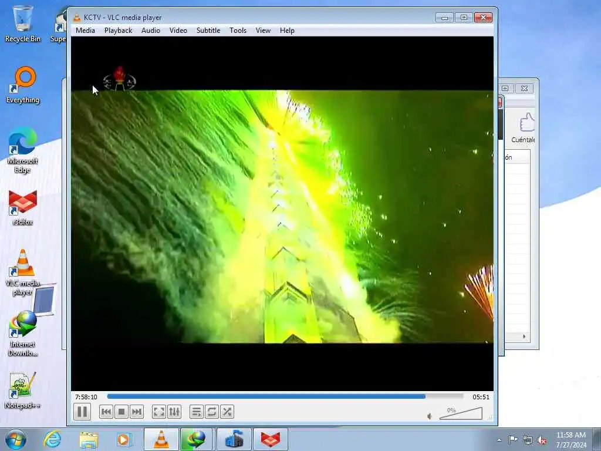Viewport: 601px width, 451px height.
Task: Toggle the playlist view
Action: coord(196,412)
